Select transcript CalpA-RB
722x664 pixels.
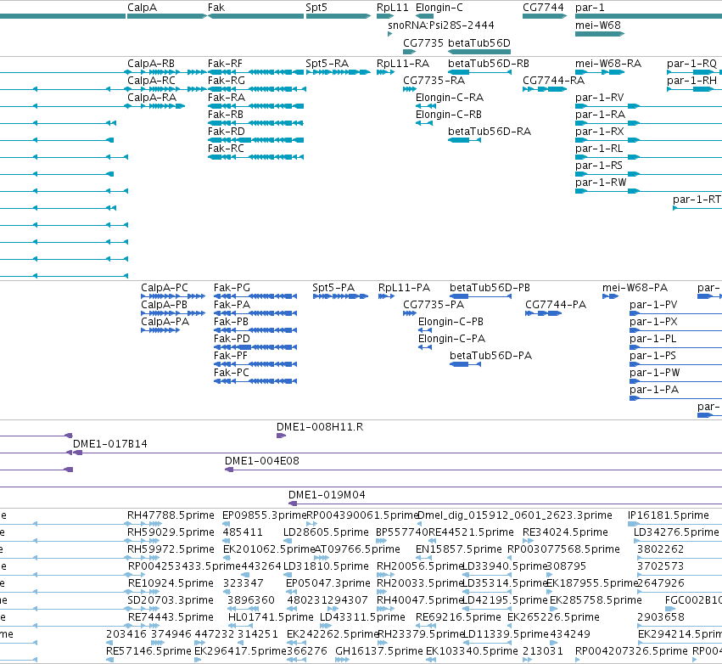[166, 72]
